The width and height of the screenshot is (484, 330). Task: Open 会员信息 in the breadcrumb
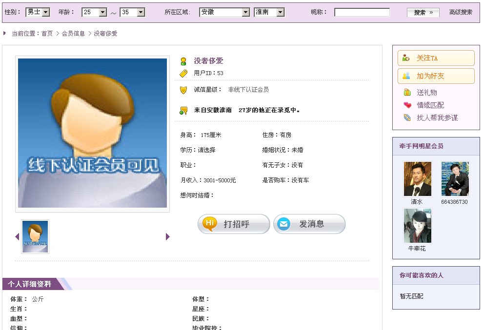pos(73,34)
